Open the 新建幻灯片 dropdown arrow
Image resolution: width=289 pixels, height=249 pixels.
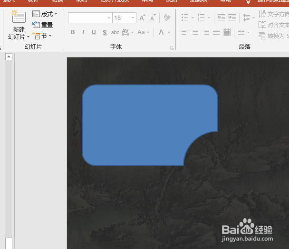[28, 37]
